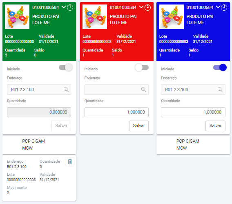Click the search icon in blue card's Endereço field

pos(220,90)
